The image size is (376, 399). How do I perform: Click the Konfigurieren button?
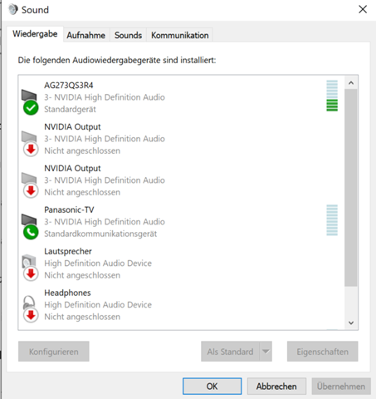(54, 352)
